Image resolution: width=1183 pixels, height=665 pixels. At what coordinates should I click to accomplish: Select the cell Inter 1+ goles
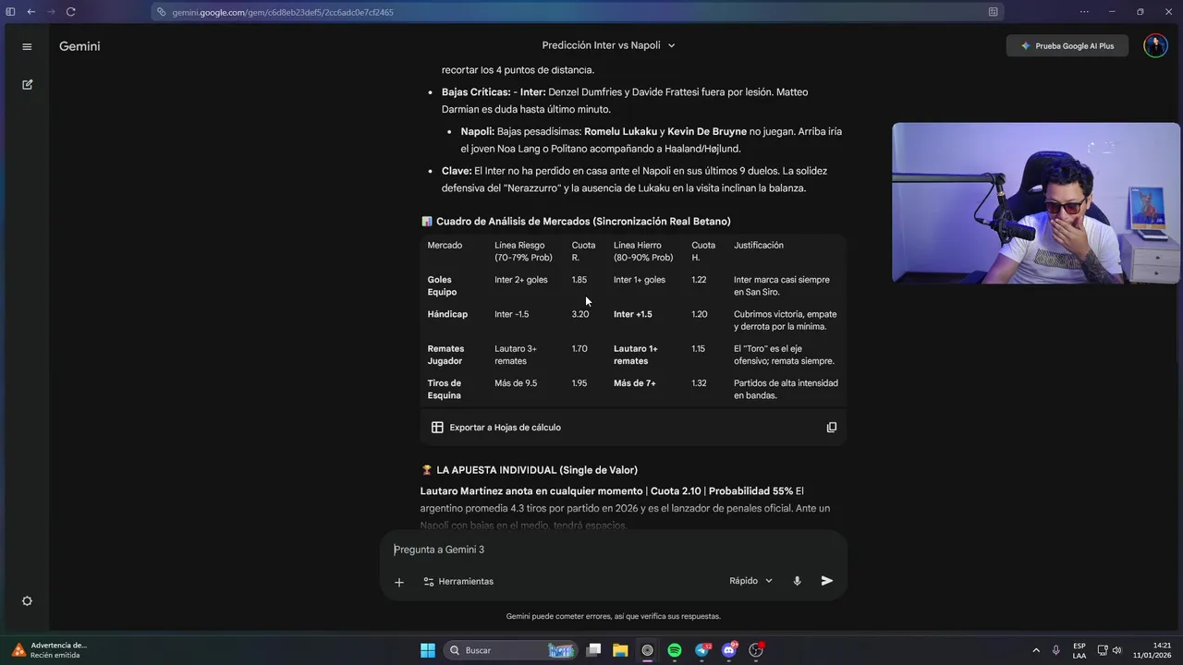[640, 280]
